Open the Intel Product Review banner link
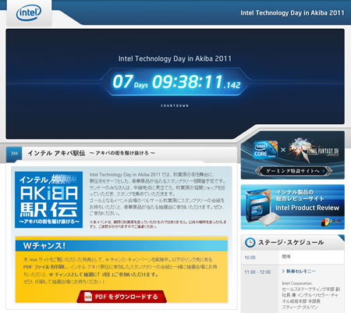Image resolution: width=351 pixels, height=313 pixels. click(x=292, y=207)
